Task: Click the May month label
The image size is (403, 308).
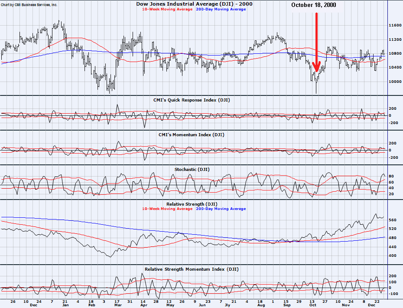Action: (x=170, y=305)
